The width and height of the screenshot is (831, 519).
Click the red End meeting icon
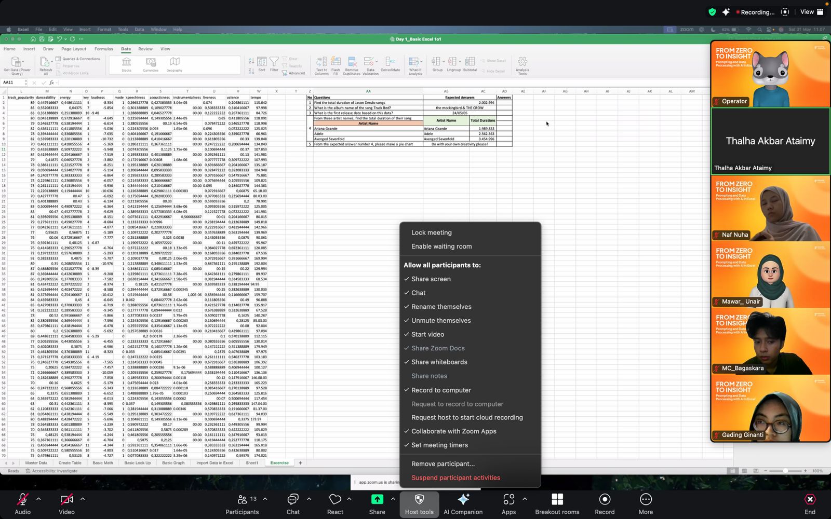coord(810,499)
